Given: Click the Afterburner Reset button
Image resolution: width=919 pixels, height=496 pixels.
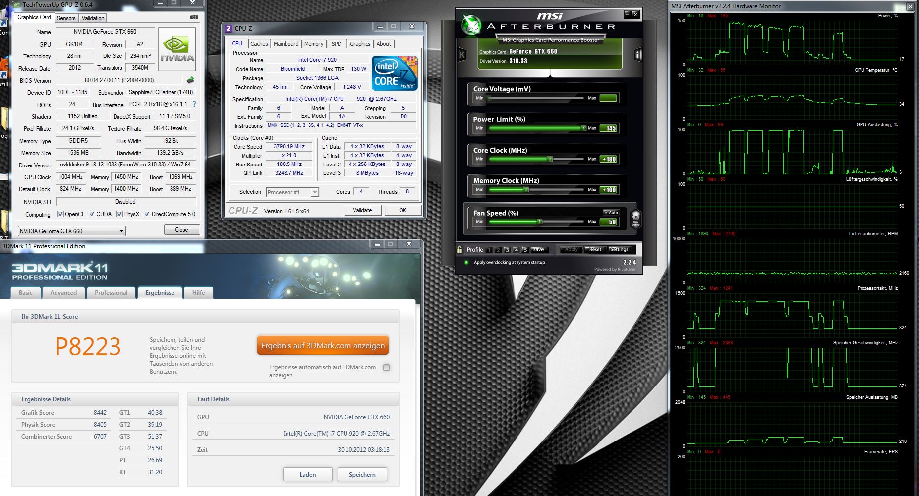Looking at the screenshot, I should click(595, 250).
